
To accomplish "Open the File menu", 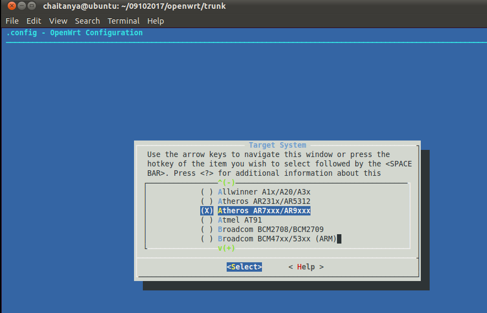I will (12, 21).
